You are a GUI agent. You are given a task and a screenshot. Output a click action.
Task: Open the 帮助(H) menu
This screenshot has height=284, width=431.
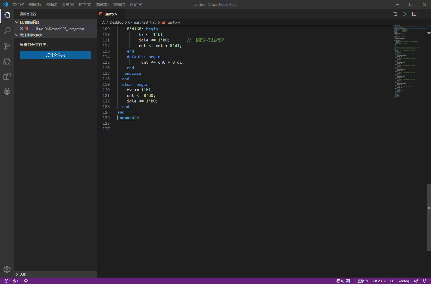point(136,4)
